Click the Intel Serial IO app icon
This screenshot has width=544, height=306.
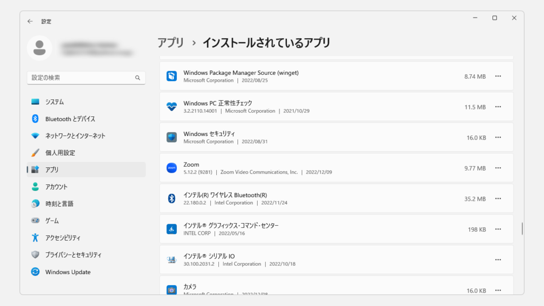coord(172,259)
